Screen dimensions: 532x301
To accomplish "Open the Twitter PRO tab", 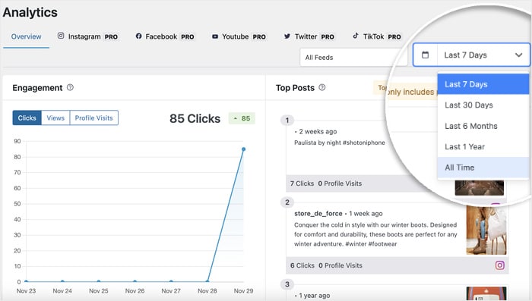I will coord(309,36).
